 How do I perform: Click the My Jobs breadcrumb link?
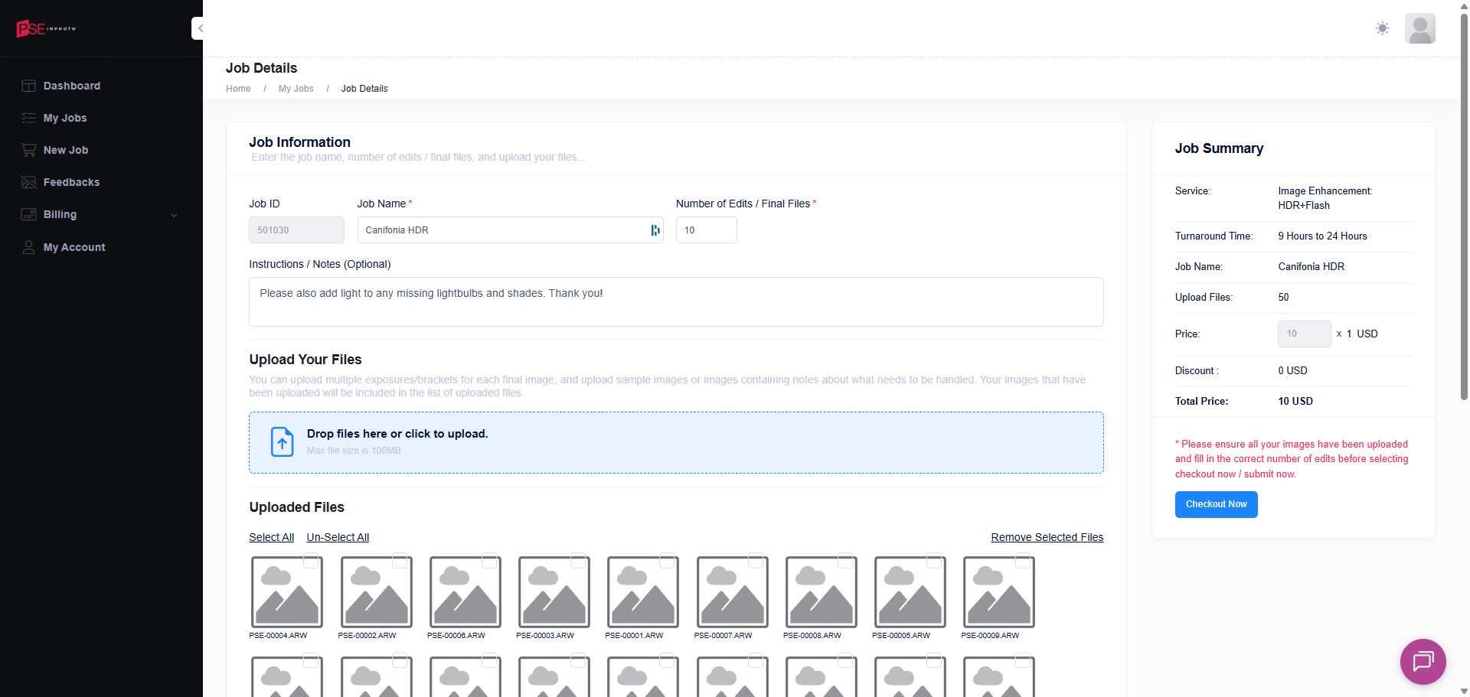(x=296, y=89)
